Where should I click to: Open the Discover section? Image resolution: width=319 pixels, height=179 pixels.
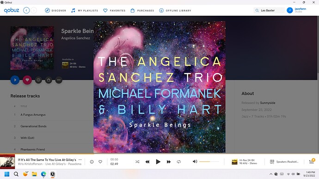55,10
